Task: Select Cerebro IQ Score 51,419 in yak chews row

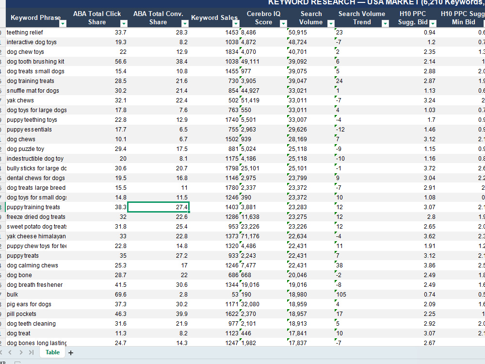Action: tap(263, 100)
